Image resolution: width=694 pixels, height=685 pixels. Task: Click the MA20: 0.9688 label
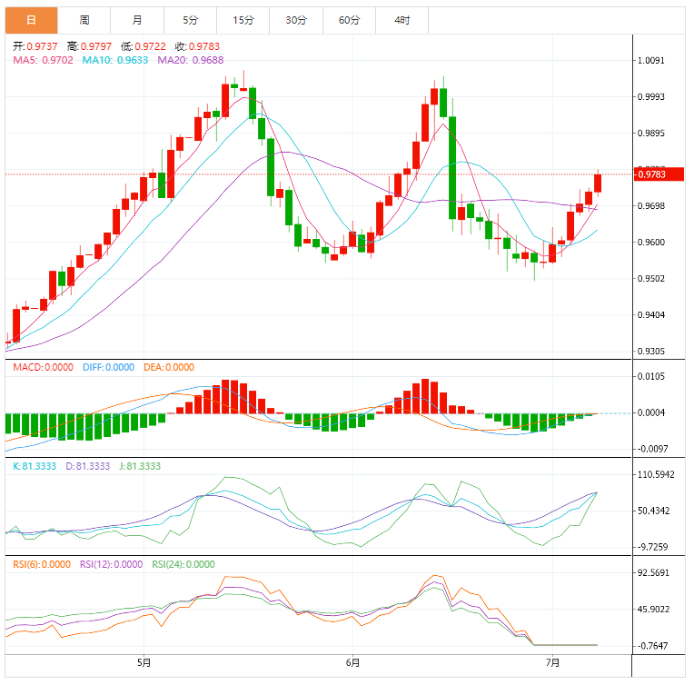[191, 60]
